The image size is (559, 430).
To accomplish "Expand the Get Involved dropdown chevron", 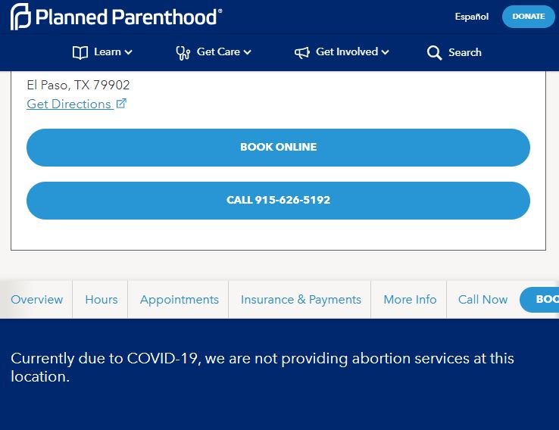I will 385,52.
